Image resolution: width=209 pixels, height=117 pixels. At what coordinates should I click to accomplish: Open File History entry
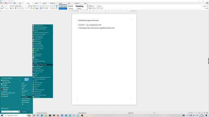(x=43, y=50)
